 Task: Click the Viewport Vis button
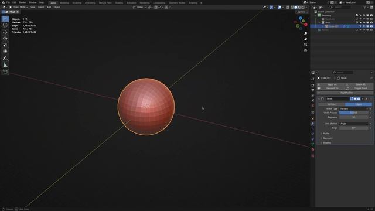pyautogui.click(x=332, y=89)
